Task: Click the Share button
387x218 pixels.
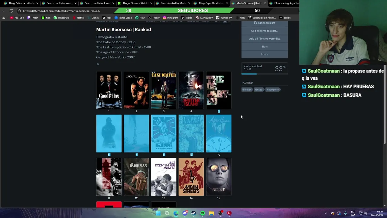Action: pos(265,54)
